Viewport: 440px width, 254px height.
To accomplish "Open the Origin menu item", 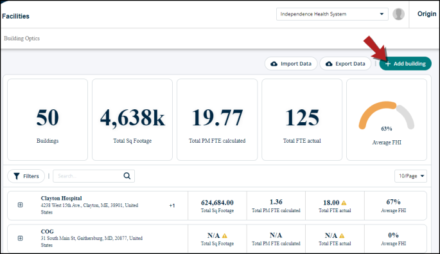I will [x=427, y=14].
